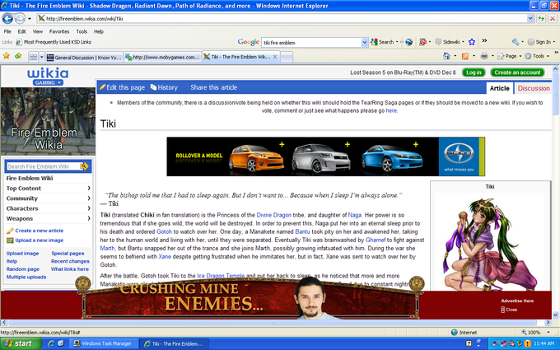560x350 pixels.
Task: Click the RSS feeds icon in command bar
Action: point(465,56)
